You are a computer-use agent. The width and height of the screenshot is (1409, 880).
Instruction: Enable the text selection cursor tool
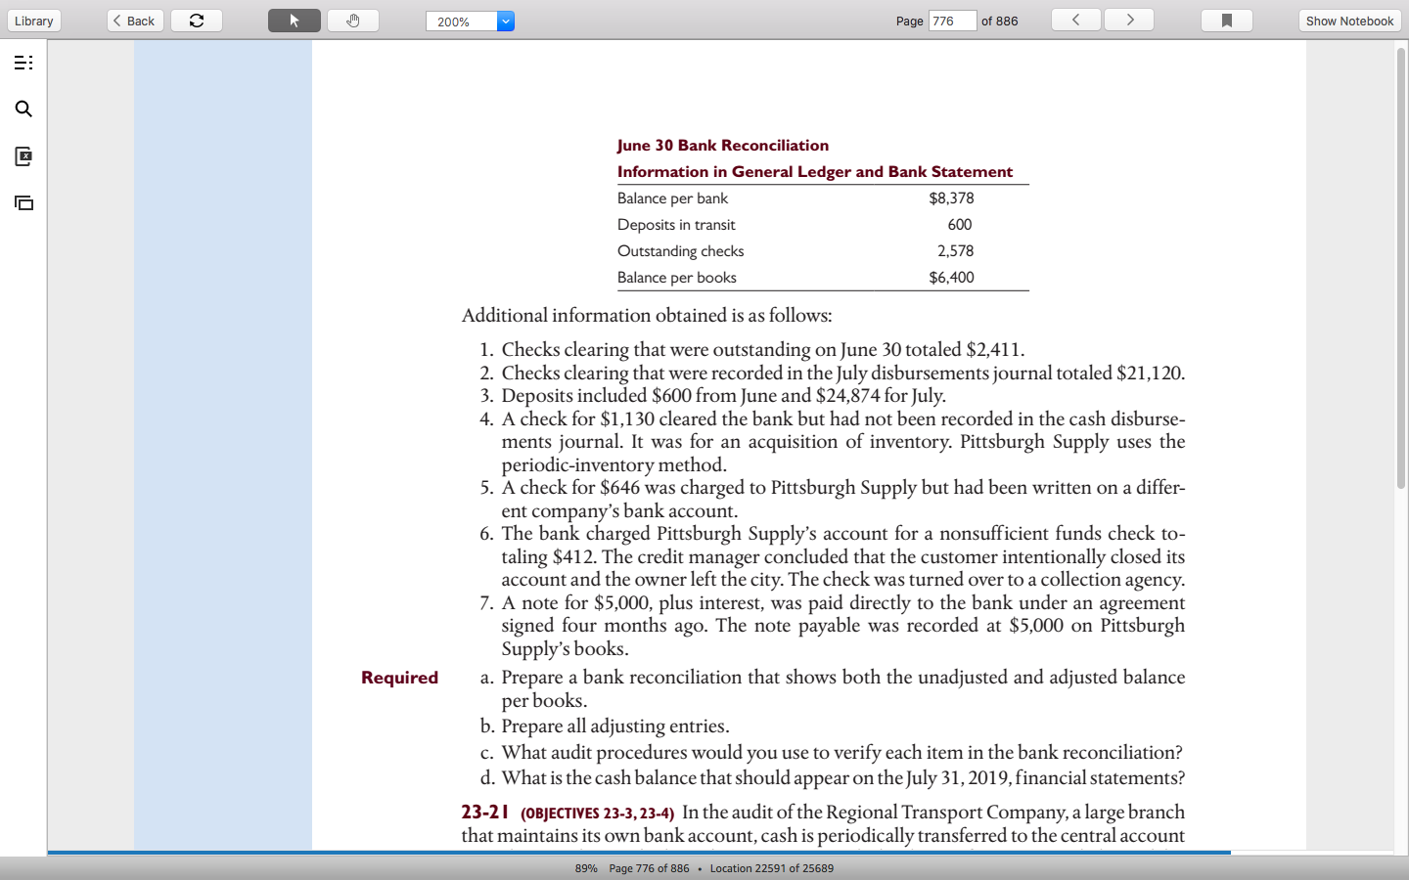point(294,20)
